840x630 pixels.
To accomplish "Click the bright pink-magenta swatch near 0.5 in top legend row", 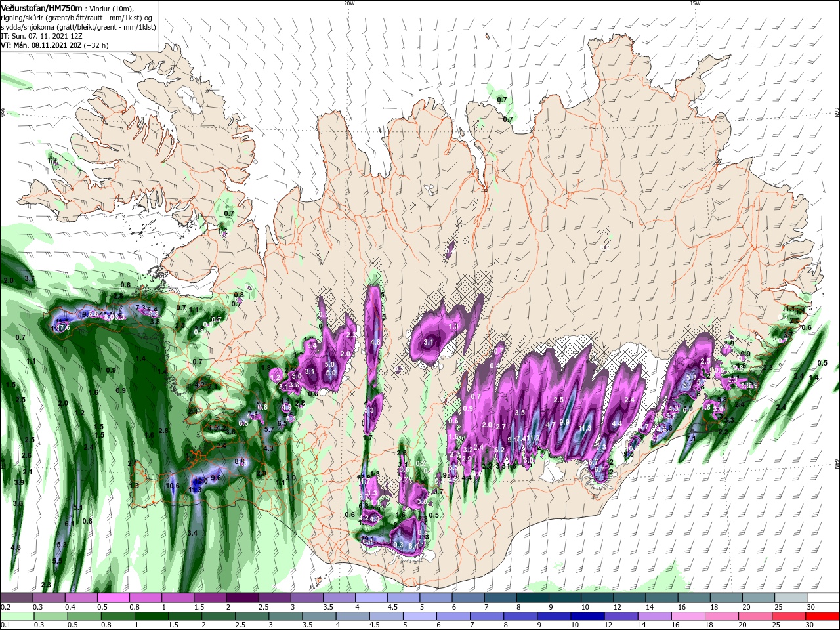I will tap(113, 598).
